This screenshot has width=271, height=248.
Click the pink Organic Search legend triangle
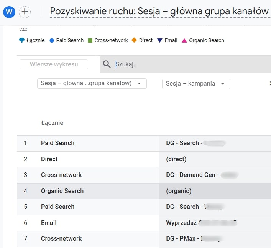coord(184,40)
